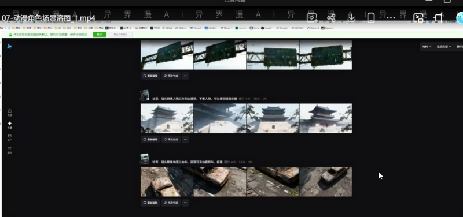Select the Generate (生成) sparkle sidebar icon
This screenshot has height=217, width=463.
click(x=10, y=125)
